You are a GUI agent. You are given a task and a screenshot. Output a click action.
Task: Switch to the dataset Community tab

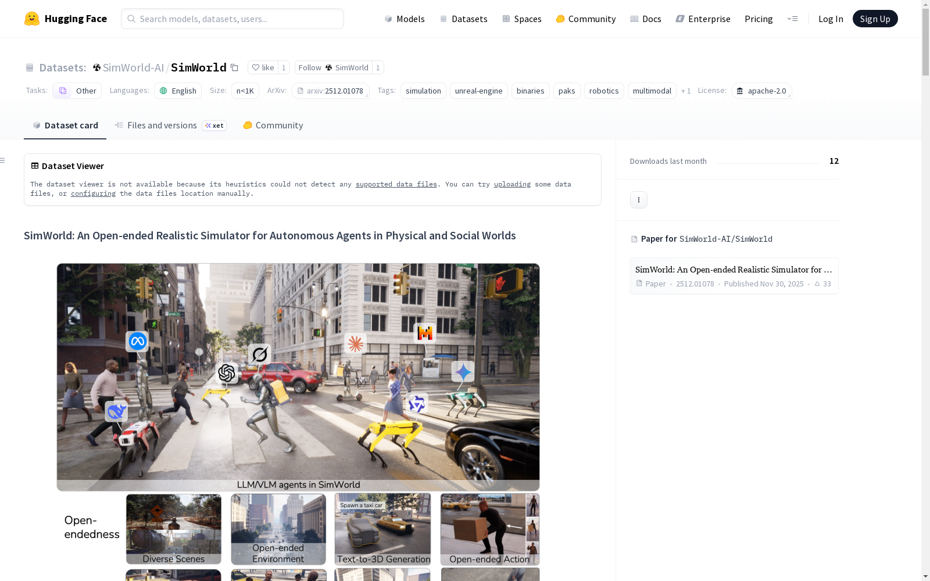[x=273, y=125]
